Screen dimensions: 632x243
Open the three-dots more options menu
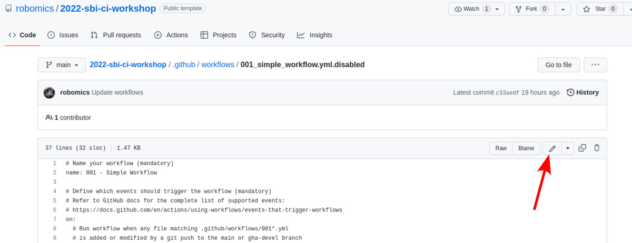pos(595,65)
